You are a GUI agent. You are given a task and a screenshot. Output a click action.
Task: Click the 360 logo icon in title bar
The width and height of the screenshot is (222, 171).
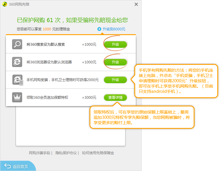point(5,4)
